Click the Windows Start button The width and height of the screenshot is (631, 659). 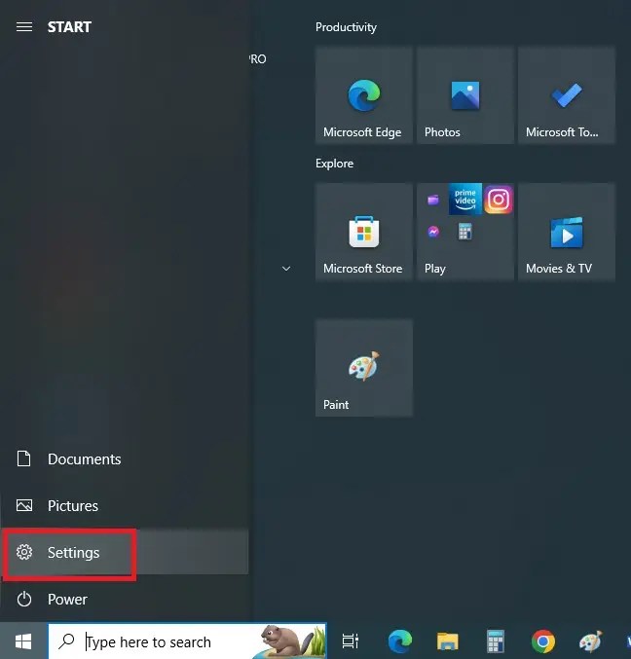[x=23, y=641]
